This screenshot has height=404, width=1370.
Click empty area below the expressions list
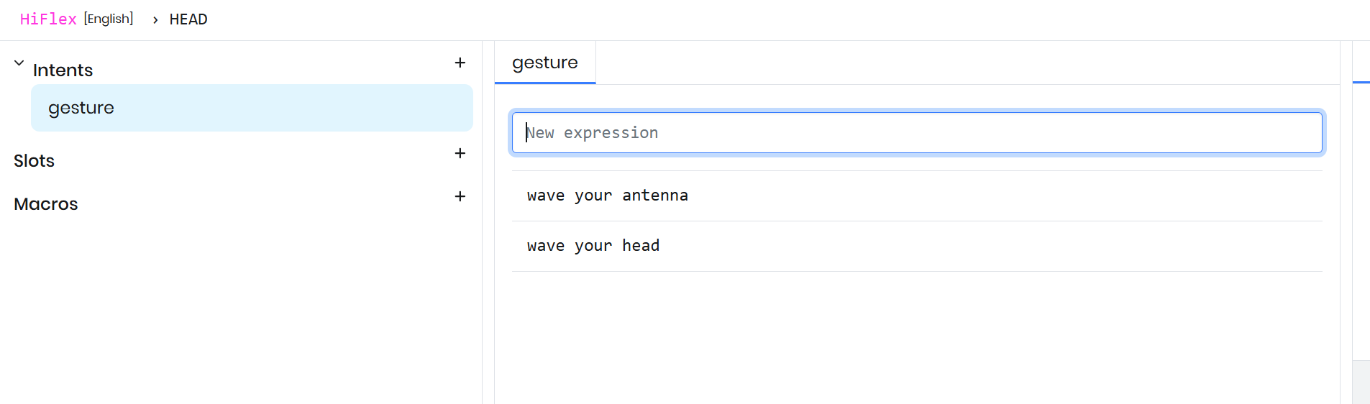click(x=917, y=338)
